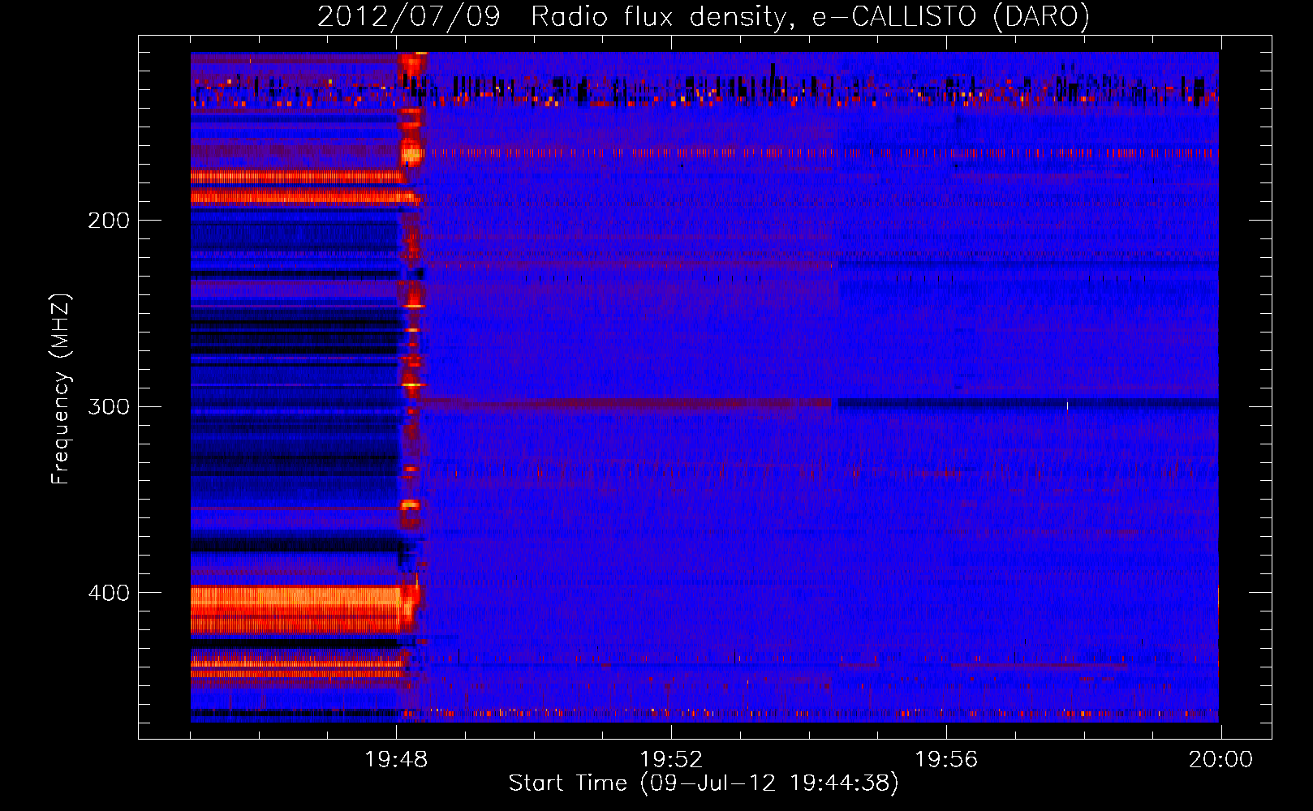1313x811 pixels.
Task: Click the 200 frequency tick label
Action: 109,221
